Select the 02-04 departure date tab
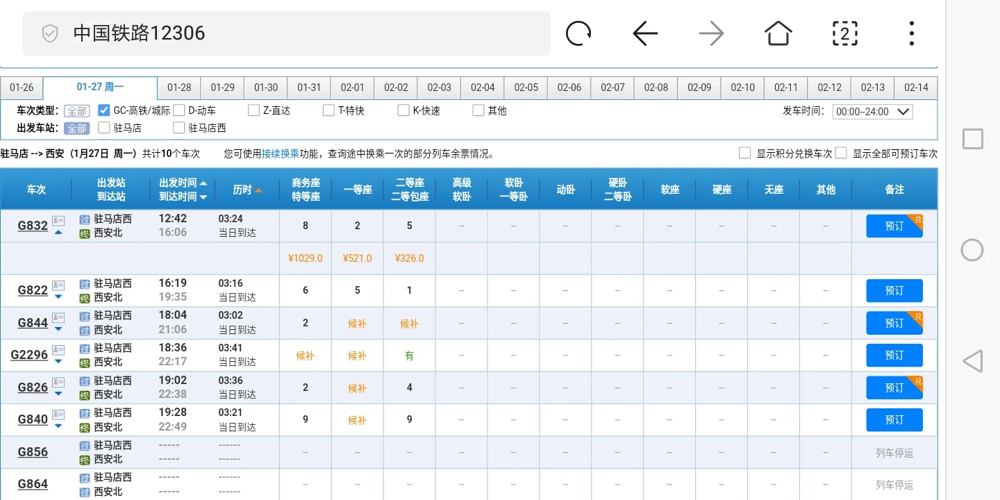This screenshot has width=1000, height=500. [483, 87]
